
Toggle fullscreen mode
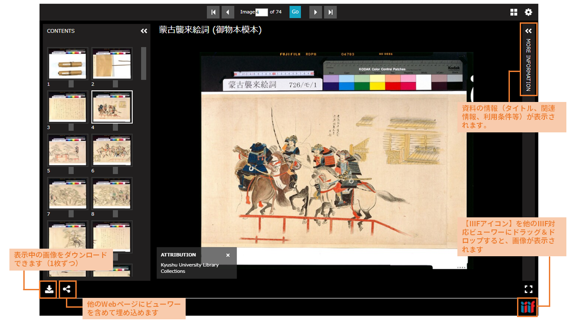tap(528, 289)
